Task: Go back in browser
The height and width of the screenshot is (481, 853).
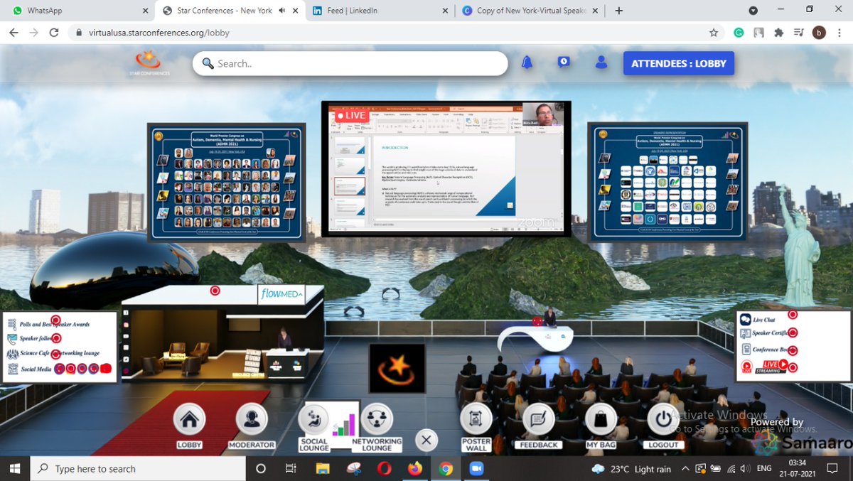Action: (14, 33)
